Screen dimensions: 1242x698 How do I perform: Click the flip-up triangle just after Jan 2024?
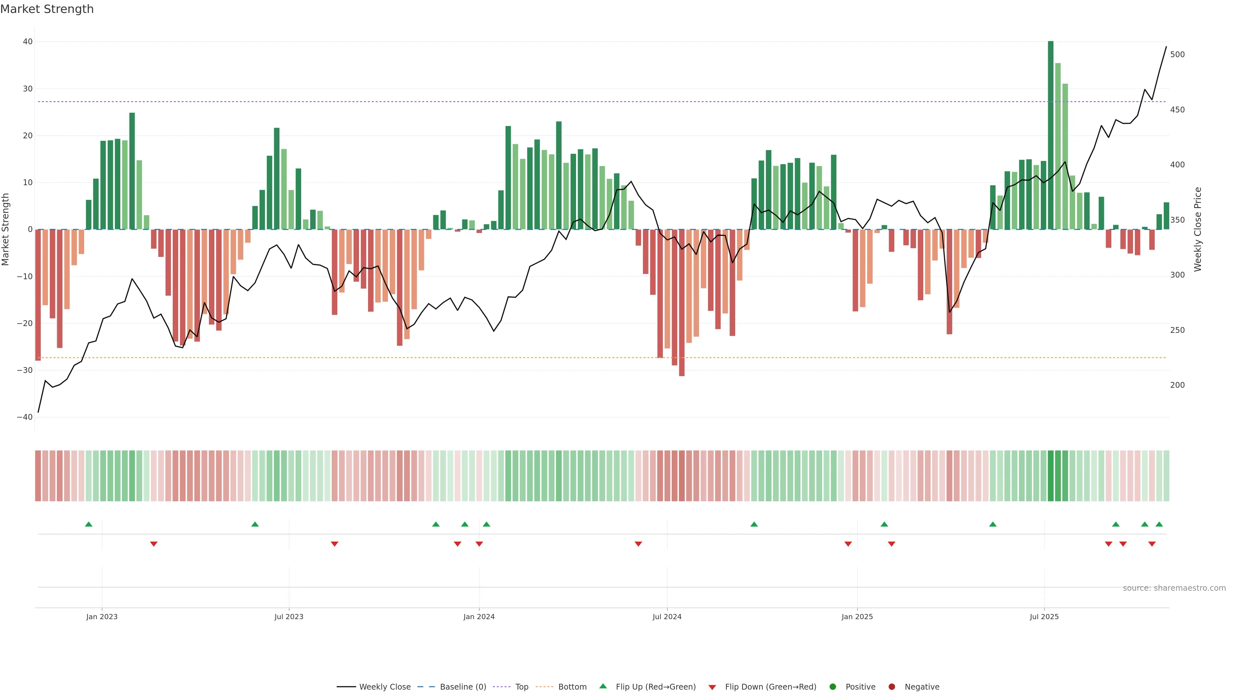tap(486, 524)
